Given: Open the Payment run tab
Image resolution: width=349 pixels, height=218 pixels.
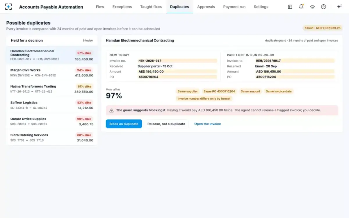Looking at the screenshot, I should coord(234,7).
